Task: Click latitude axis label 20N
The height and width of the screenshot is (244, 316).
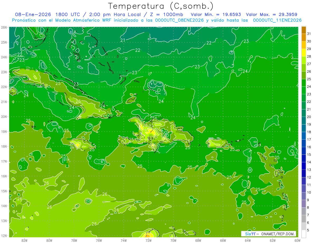Action: 4,117
